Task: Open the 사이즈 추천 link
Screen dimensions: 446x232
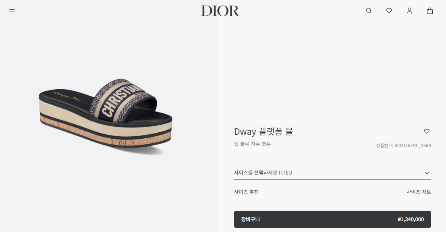Action: [246, 192]
